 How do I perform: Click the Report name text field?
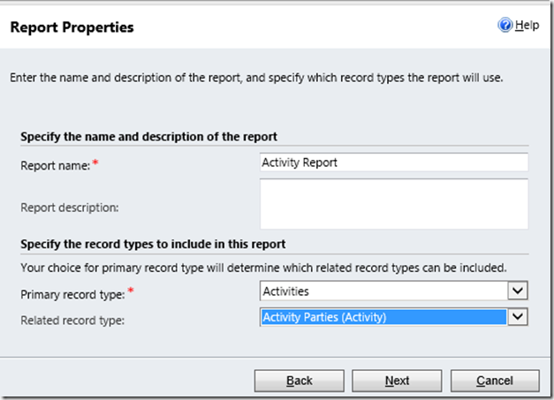click(x=394, y=162)
